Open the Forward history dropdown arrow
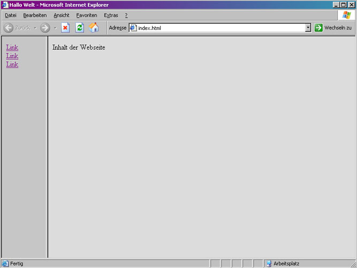The width and height of the screenshot is (357, 268). (x=55, y=28)
